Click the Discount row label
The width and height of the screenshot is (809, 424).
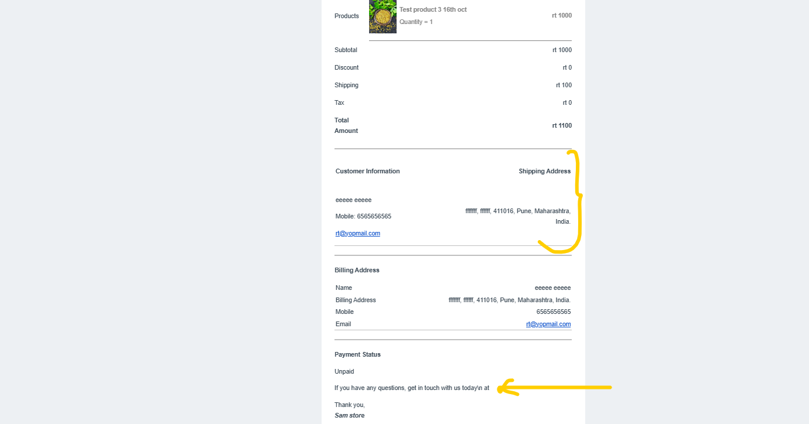pos(347,67)
